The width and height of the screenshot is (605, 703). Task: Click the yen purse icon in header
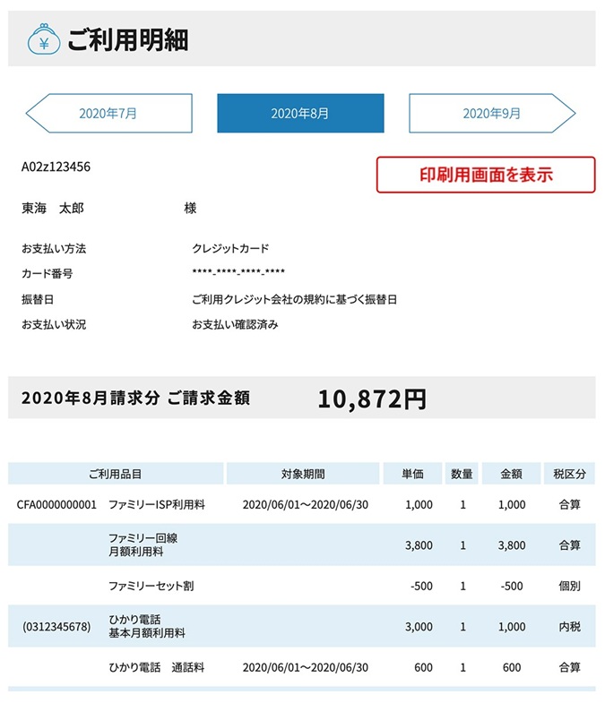[x=44, y=39]
